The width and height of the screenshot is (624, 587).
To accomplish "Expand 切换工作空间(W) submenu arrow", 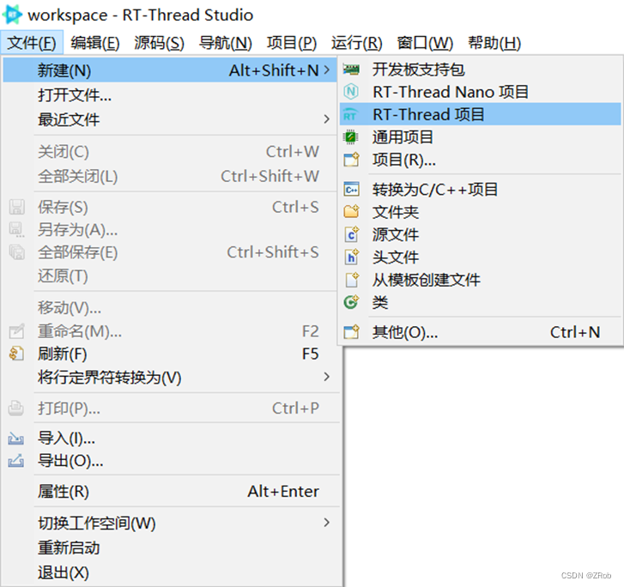I will coord(327,522).
